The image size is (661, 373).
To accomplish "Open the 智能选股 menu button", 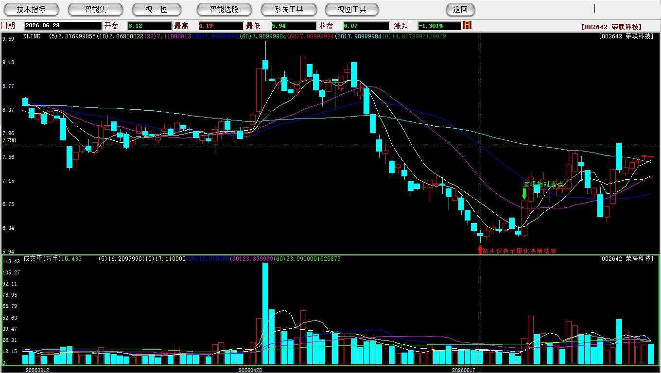I will 224,9.
